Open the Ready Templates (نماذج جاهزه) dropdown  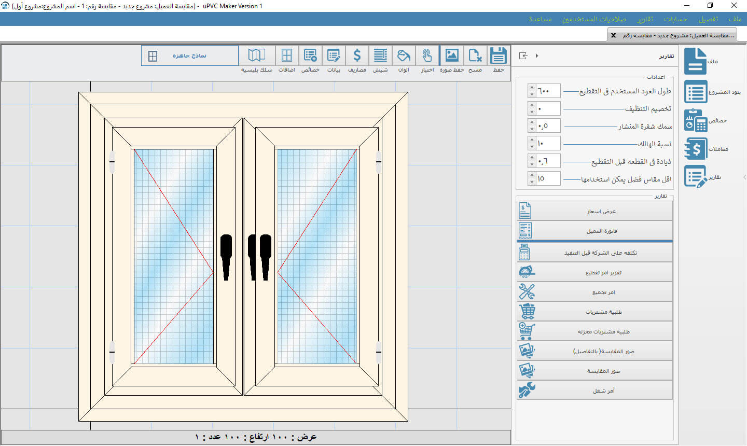pyautogui.click(x=189, y=55)
